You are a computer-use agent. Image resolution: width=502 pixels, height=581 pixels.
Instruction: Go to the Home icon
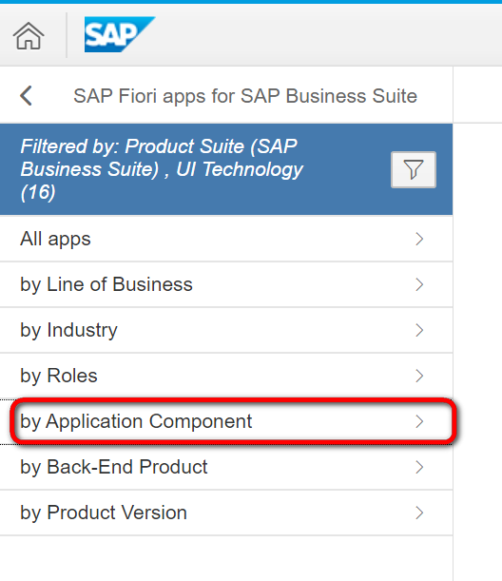[x=29, y=35]
